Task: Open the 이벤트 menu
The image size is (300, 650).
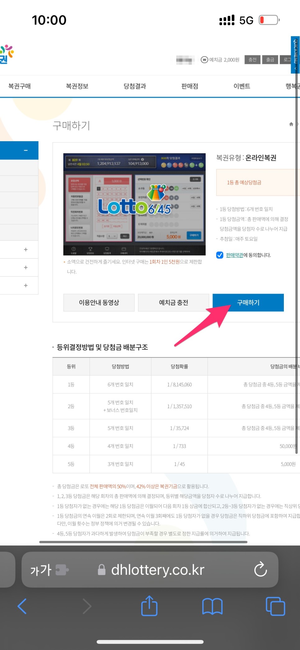Action: click(x=242, y=86)
